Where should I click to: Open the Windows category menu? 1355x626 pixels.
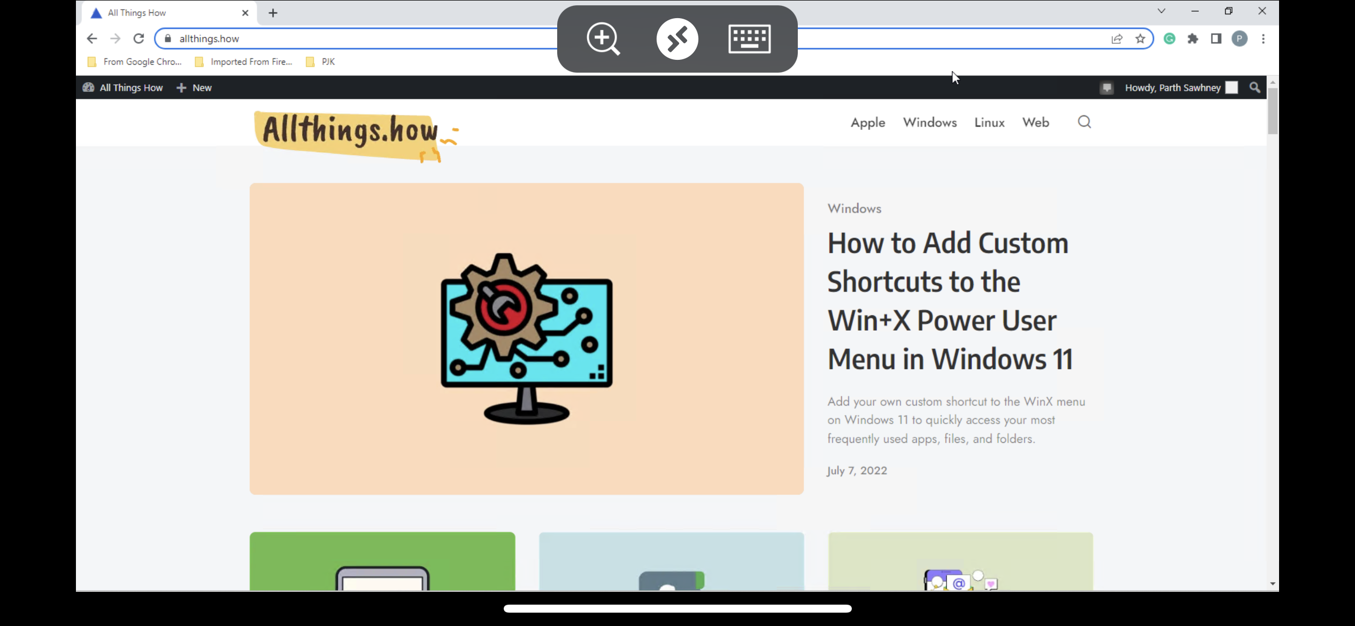[x=930, y=122]
